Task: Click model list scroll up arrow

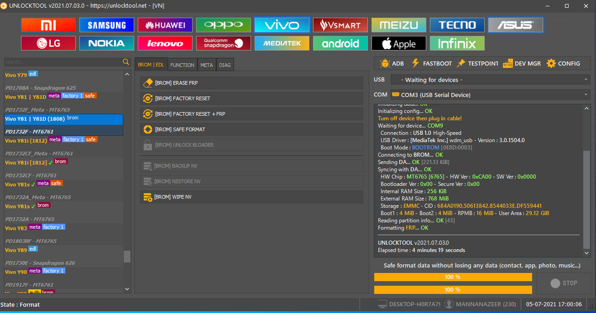Action: click(127, 74)
